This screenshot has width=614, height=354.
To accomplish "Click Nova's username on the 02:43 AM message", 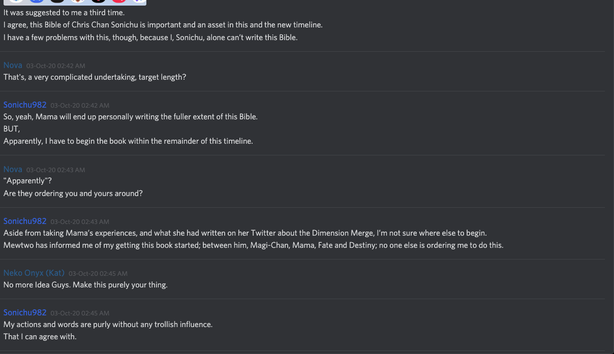I will (13, 169).
